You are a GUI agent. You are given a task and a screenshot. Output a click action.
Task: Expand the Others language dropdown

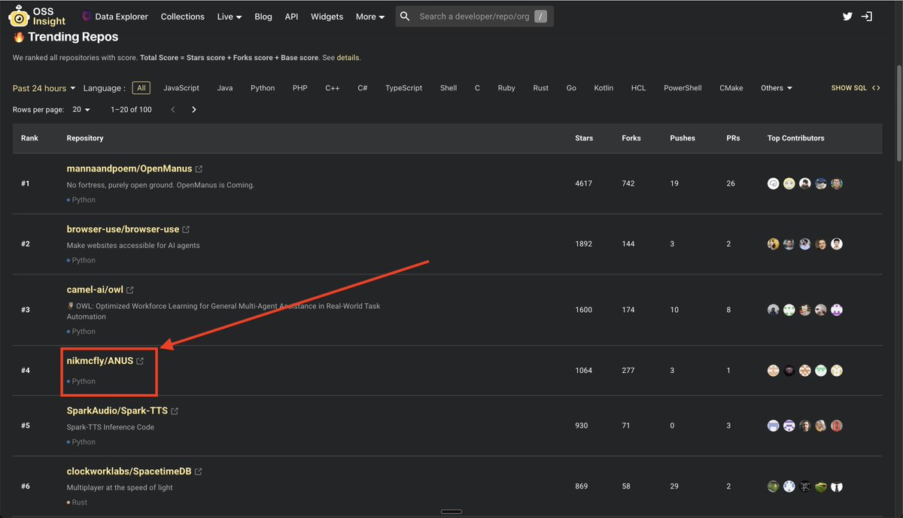coord(776,88)
